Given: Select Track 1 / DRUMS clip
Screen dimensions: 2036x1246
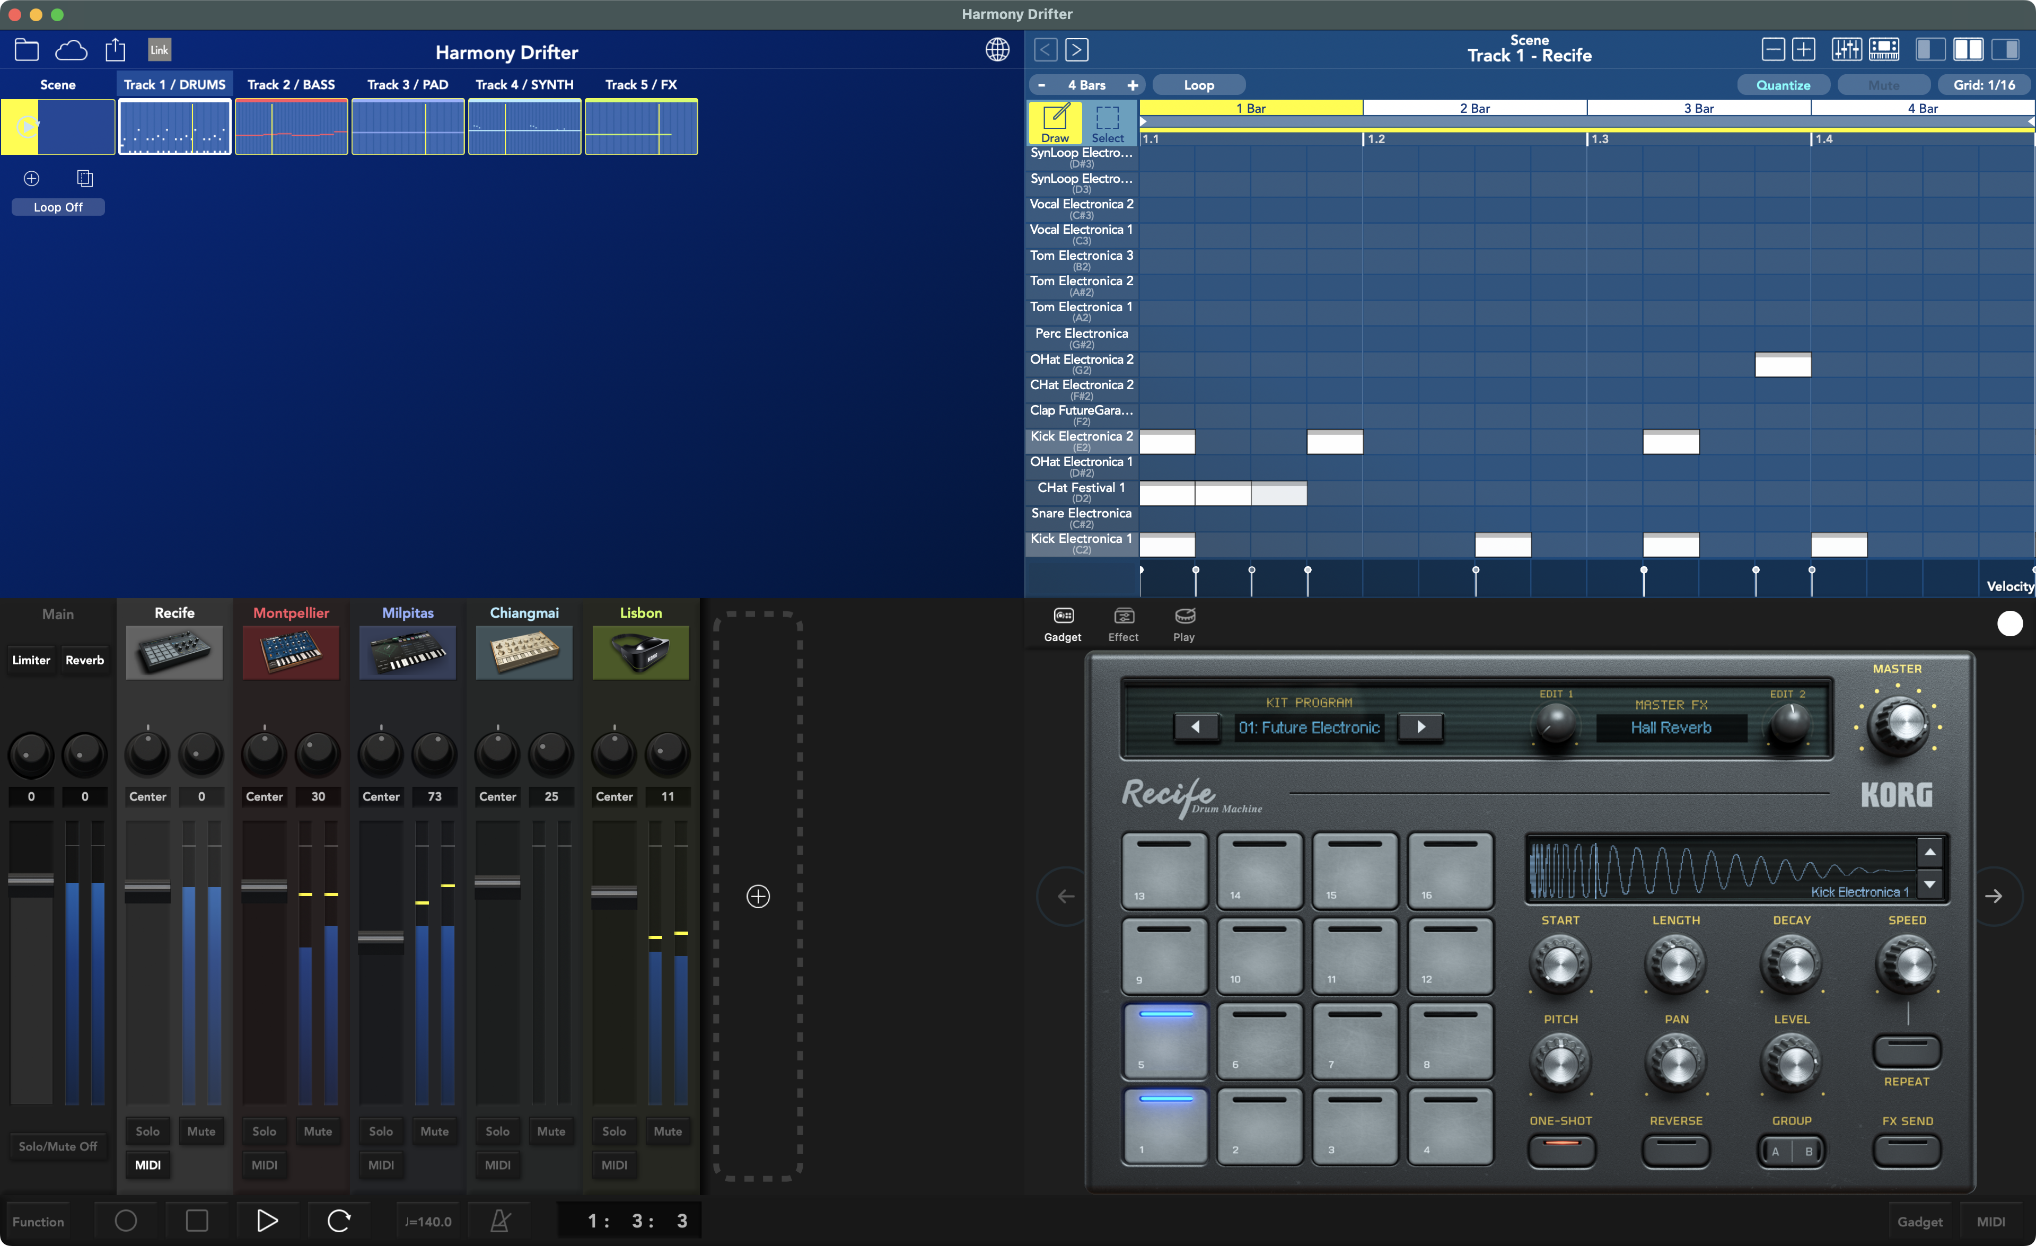Looking at the screenshot, I should [x=174, y=126].
